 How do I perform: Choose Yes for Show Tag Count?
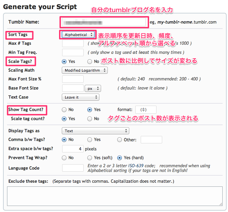click(x=90, y=110)
